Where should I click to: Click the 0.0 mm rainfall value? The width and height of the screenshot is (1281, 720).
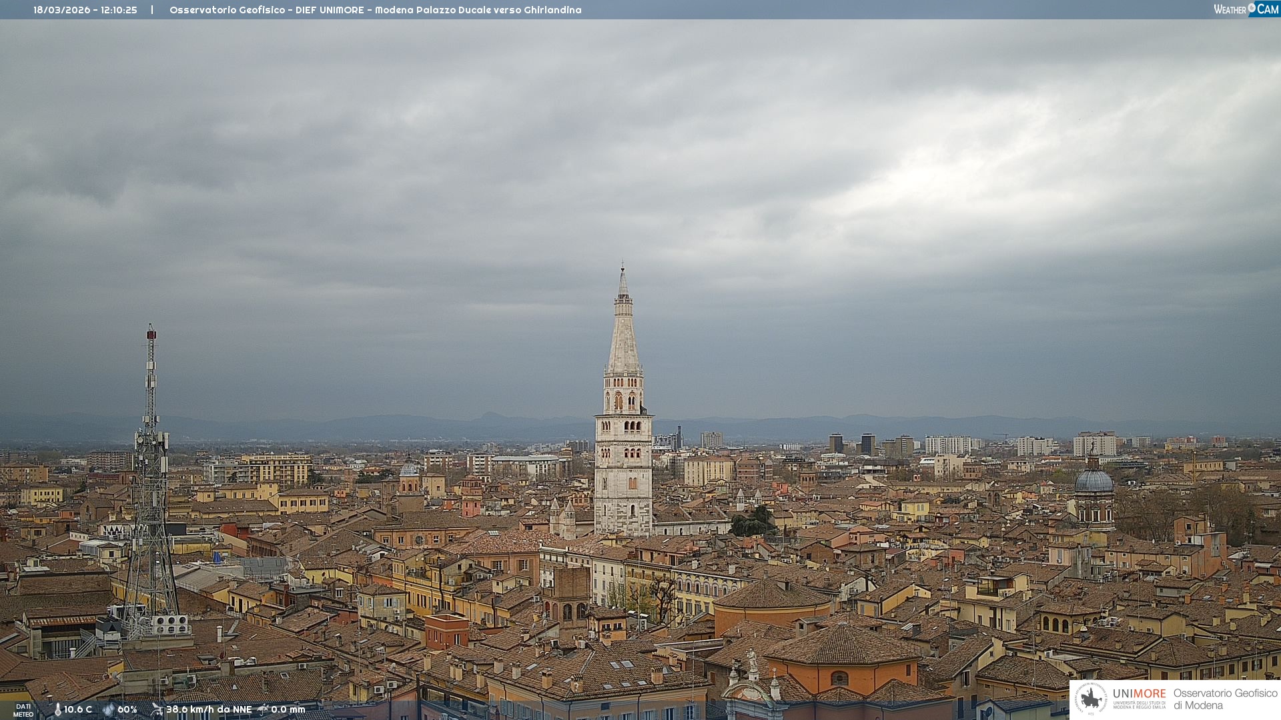(288, 709)
